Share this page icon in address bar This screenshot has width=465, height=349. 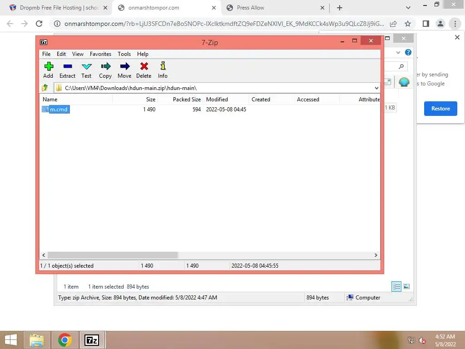[x=393, y=24]
